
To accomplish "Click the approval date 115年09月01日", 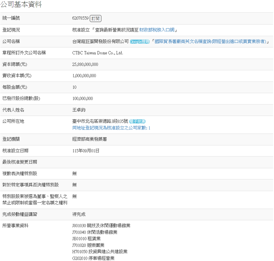I will pyautogui.click(x=86, y=151).
